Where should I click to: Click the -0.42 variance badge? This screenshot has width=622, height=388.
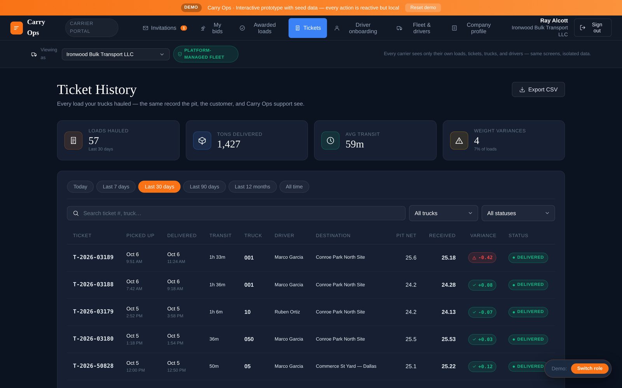pyautogui.click(x=482, y=258)
